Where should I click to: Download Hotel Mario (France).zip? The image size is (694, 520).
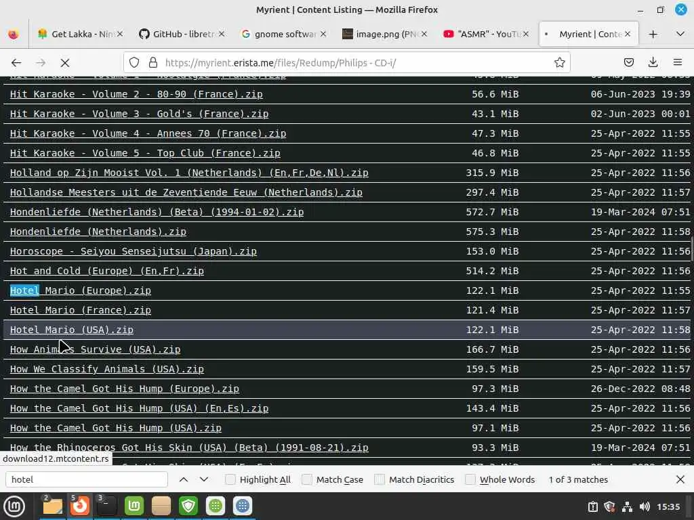coord(81,310)
